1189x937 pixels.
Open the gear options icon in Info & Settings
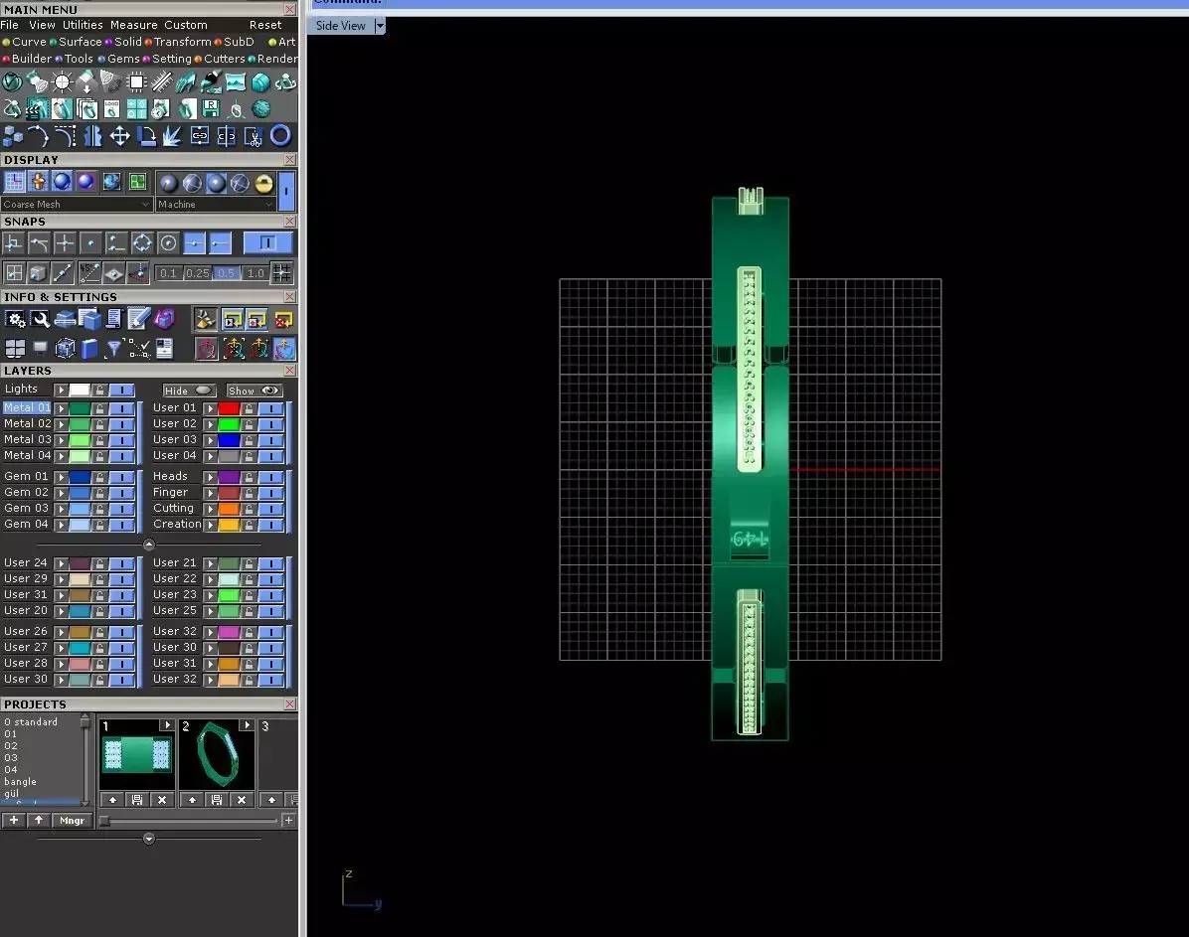pos(15,319)
